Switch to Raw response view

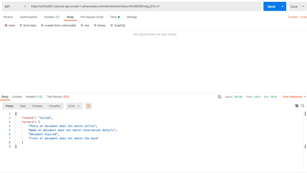coord(23,106)
